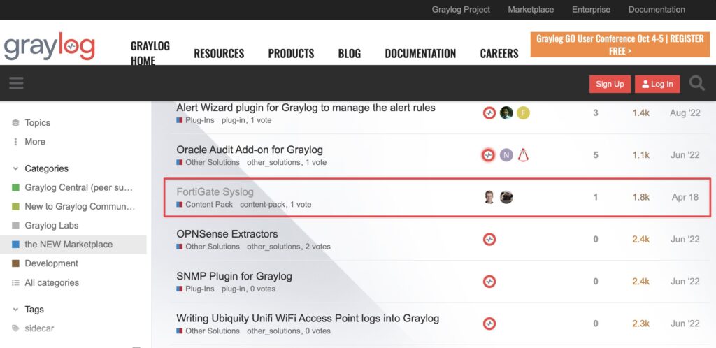Click the sidecar tag icon
Screen dimensions: 716x348
point(16,328)
